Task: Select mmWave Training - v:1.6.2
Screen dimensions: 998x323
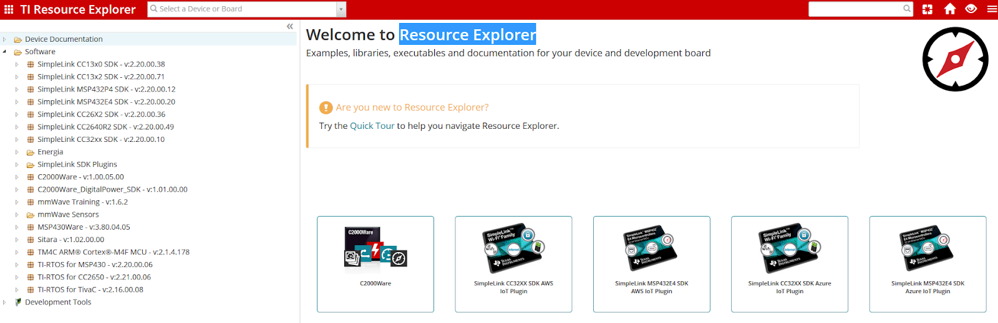Action: click(x=82, y=202)
